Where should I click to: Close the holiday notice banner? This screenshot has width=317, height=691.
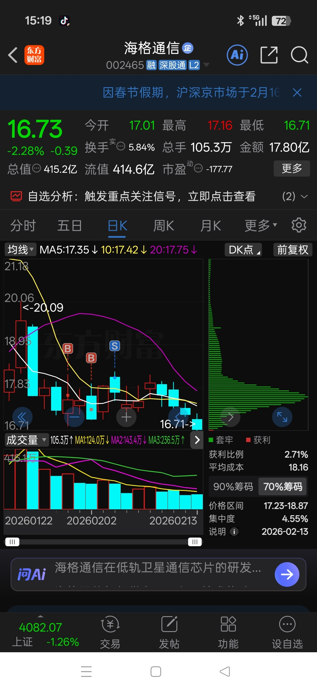(x=297, y=92)
